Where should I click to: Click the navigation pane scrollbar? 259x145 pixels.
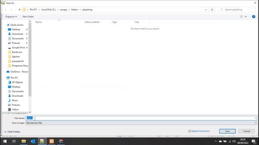coord(30,59)
